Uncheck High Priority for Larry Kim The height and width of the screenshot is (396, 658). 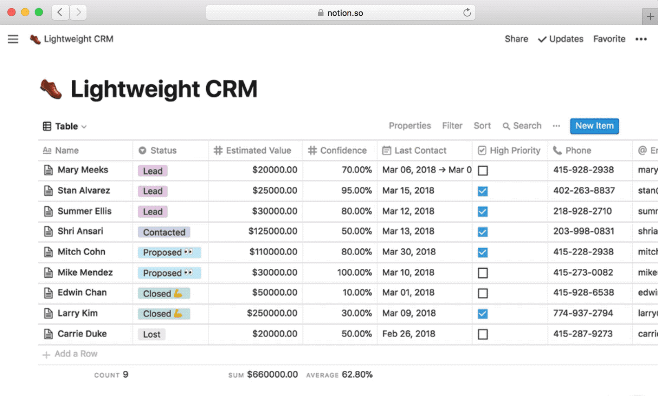483,314
